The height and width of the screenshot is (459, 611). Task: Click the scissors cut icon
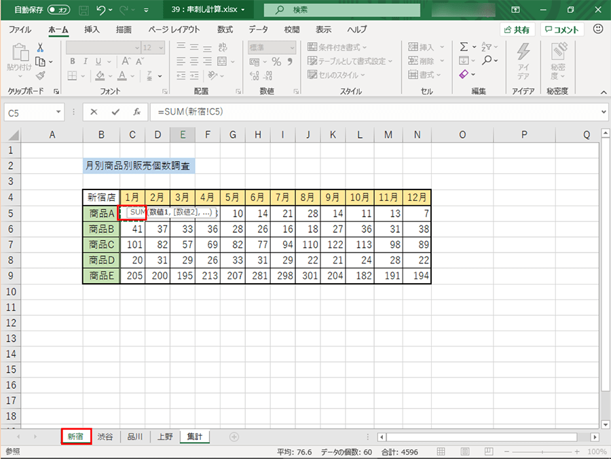tap(40, 48)
